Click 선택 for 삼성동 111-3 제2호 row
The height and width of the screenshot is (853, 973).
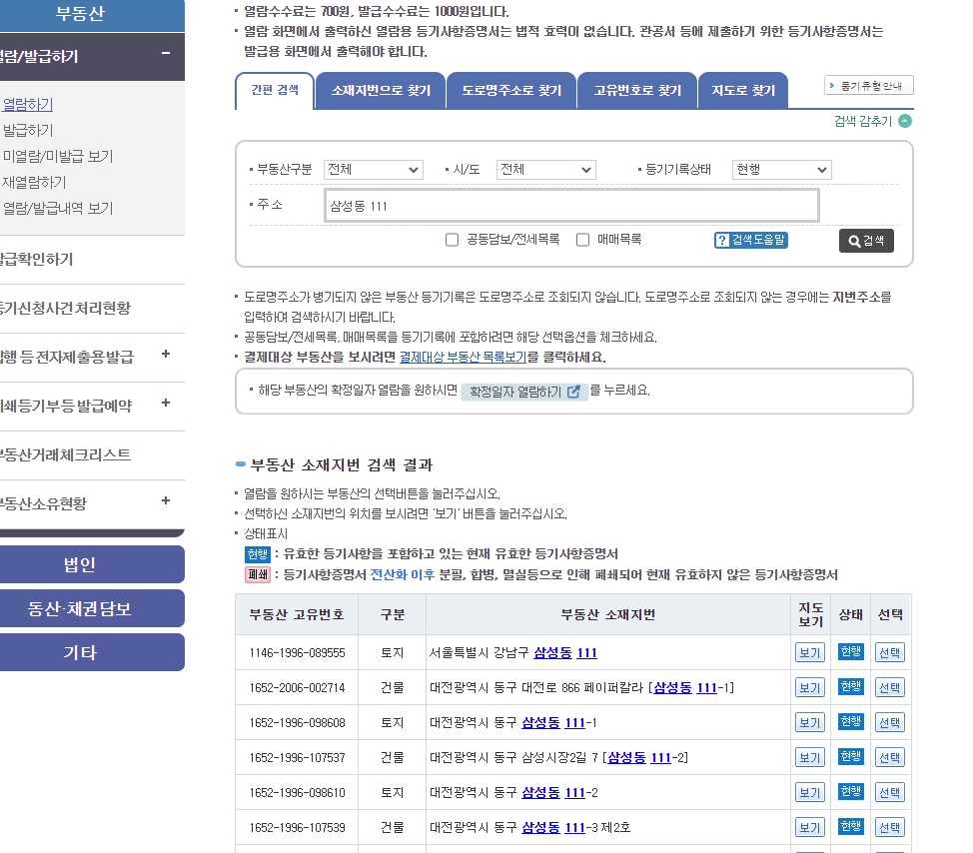[x=890, y=827]
